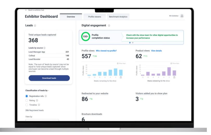This screenshot has width=211, height=135.
Task: Click info icon next to Digital engagement
Action: point(109,26)
